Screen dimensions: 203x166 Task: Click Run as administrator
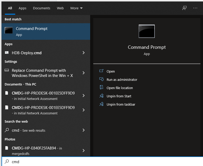pos(122,80)
